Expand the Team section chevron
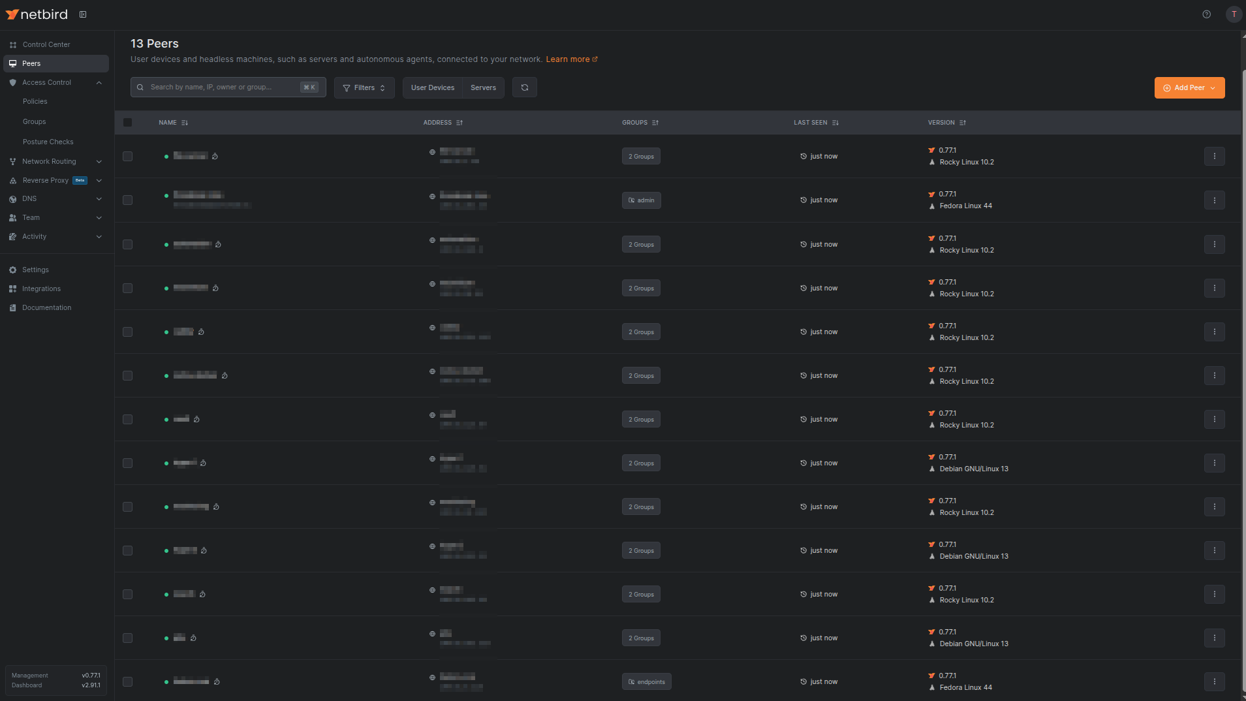This screenshot has height=701, width=1246. [99, 218]
